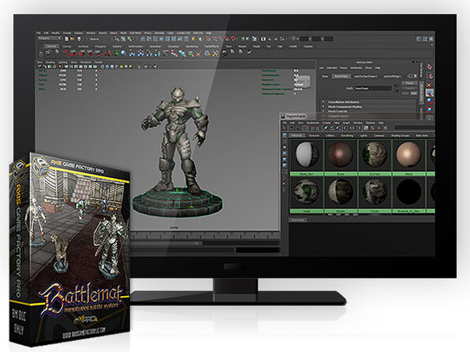Toggle Tool Settings display icon at top right
The image size is (470, 352).
click(425, 39)
